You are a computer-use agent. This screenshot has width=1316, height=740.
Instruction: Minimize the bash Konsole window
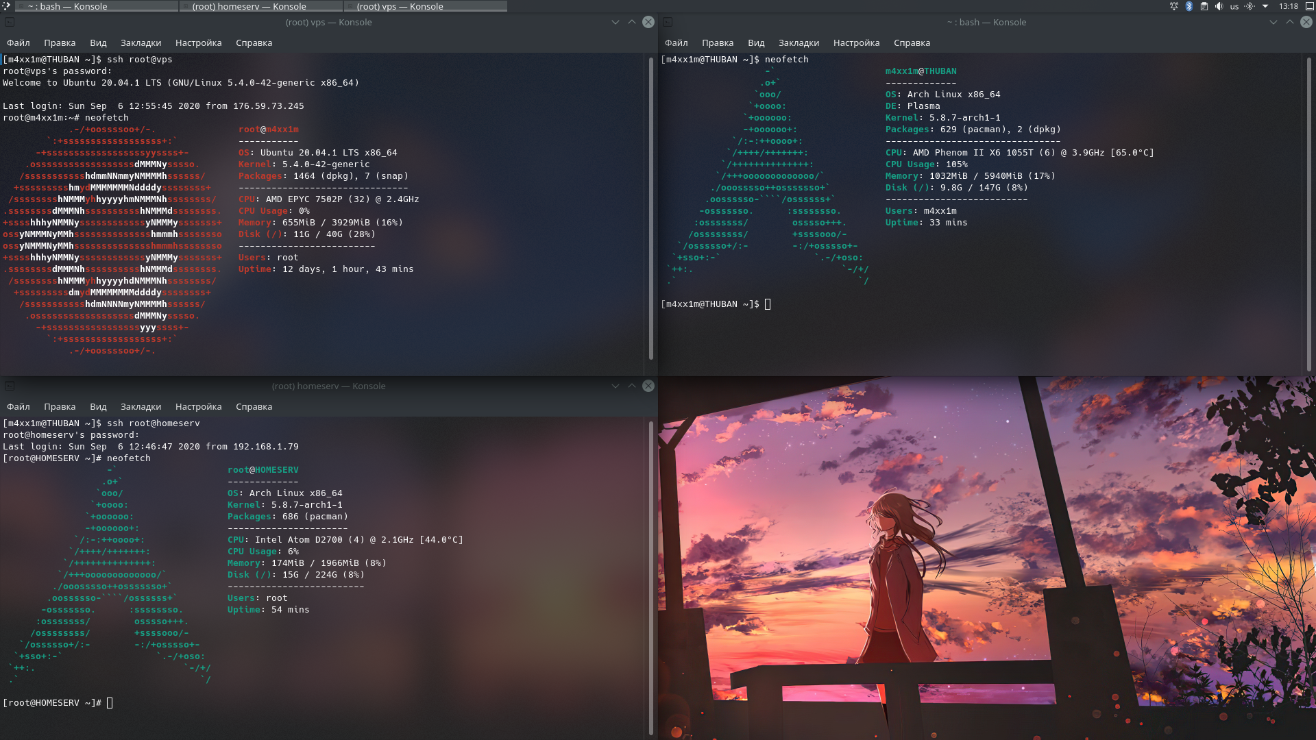click(1274, 22)
